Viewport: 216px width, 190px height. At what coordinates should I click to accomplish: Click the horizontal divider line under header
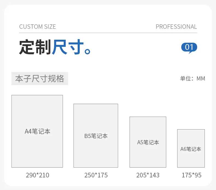pyautogui.click(x=108, y=33)
